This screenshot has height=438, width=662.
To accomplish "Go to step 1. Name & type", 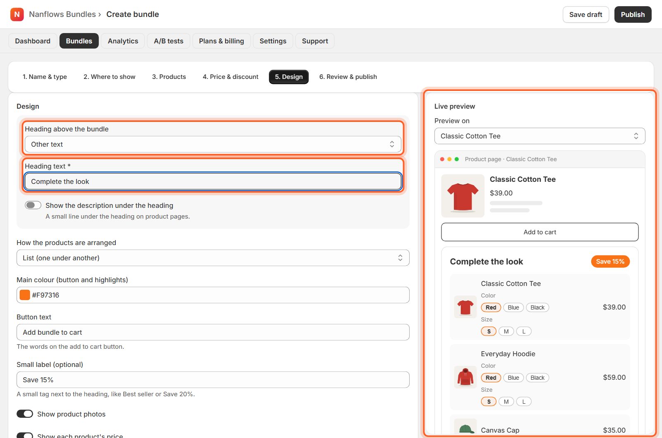I will (45, 77).
